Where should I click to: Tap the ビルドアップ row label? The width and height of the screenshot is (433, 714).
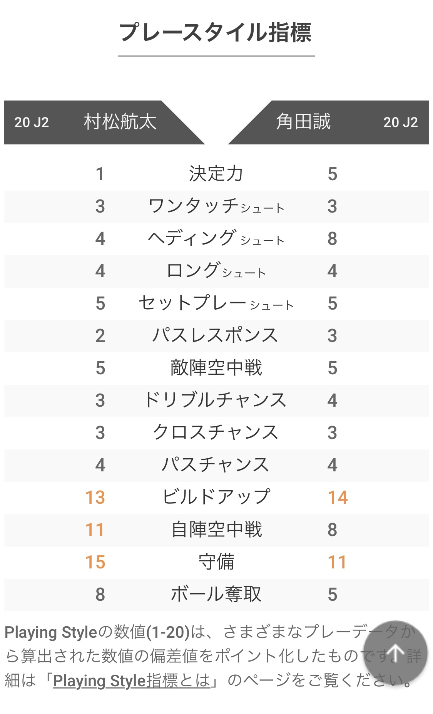click(x=216, y=497)
